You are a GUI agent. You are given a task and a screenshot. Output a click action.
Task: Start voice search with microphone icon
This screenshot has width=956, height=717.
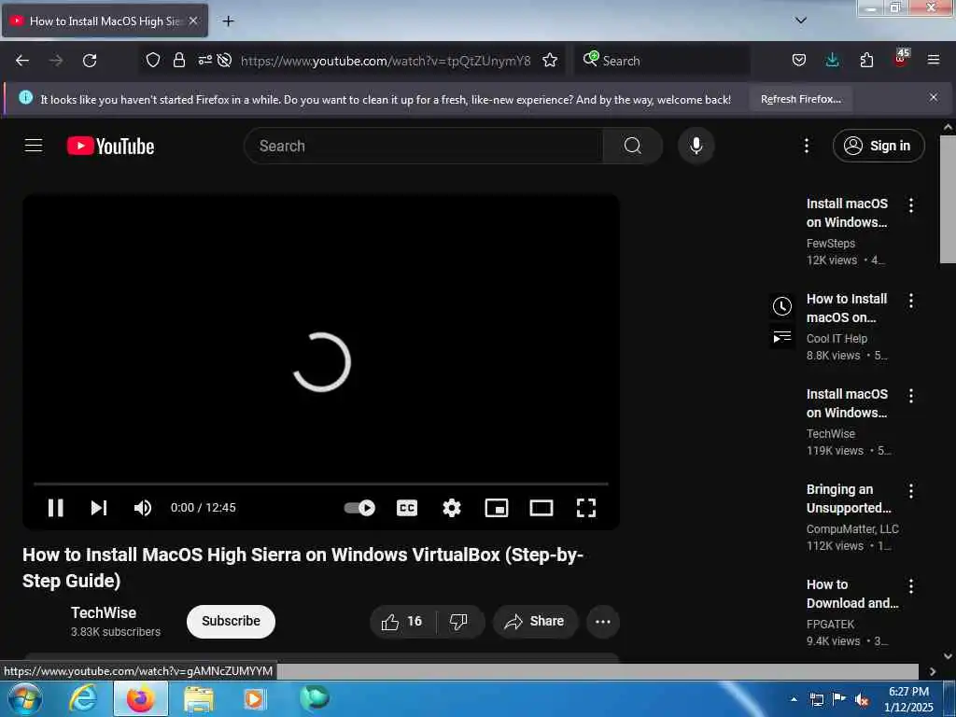click(x=696, y=146)
